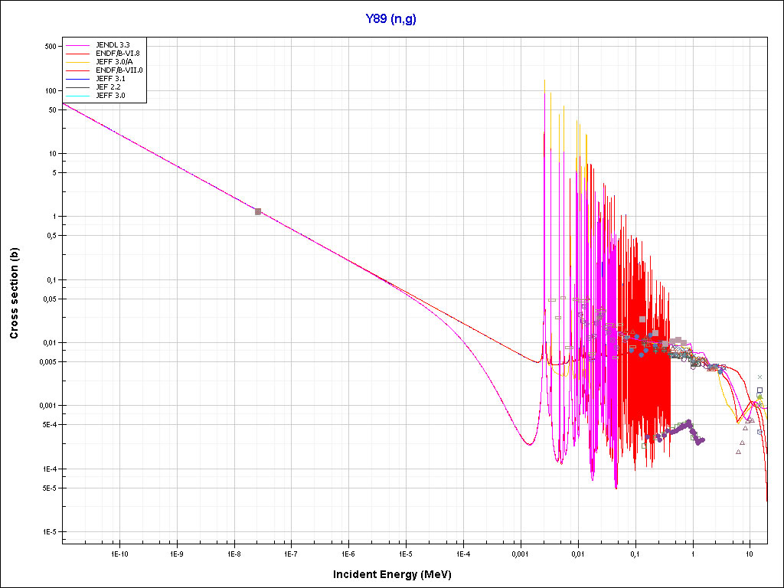Click the 1E-10 tick on energy axis
The width and height of the screenshot is (784, 588).
click(119, 553)
